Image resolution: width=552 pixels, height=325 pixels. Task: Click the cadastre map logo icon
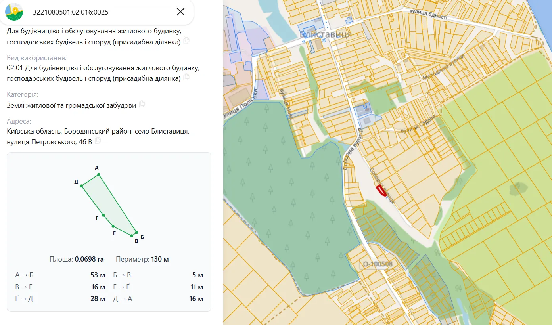[14, 12]
